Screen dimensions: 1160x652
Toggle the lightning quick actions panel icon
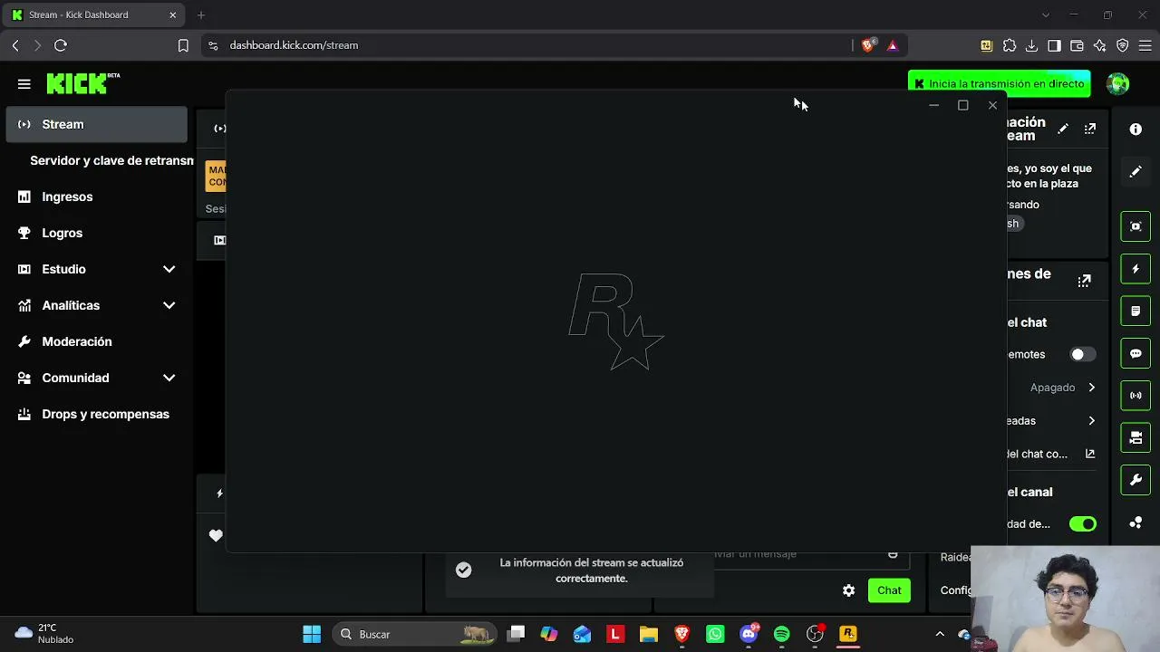(1136, 269)
